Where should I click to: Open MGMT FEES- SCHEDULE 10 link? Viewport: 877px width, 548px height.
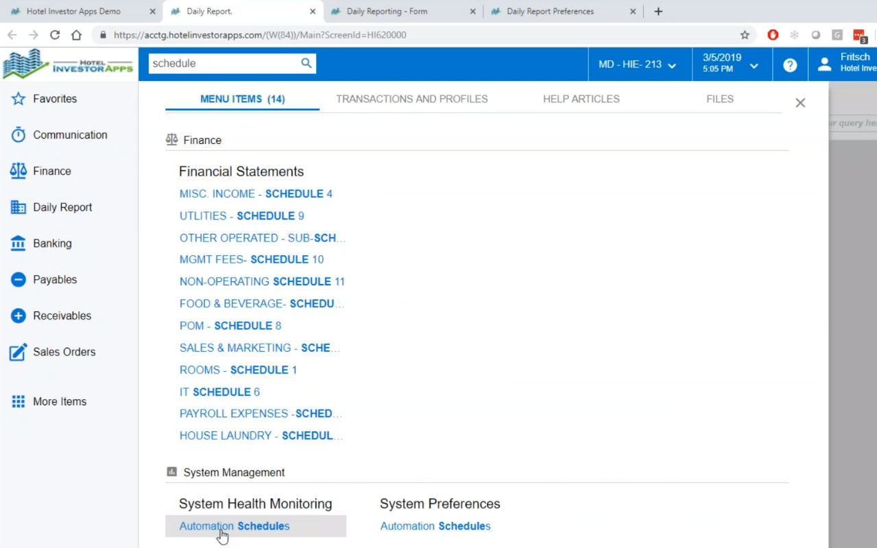252,260
